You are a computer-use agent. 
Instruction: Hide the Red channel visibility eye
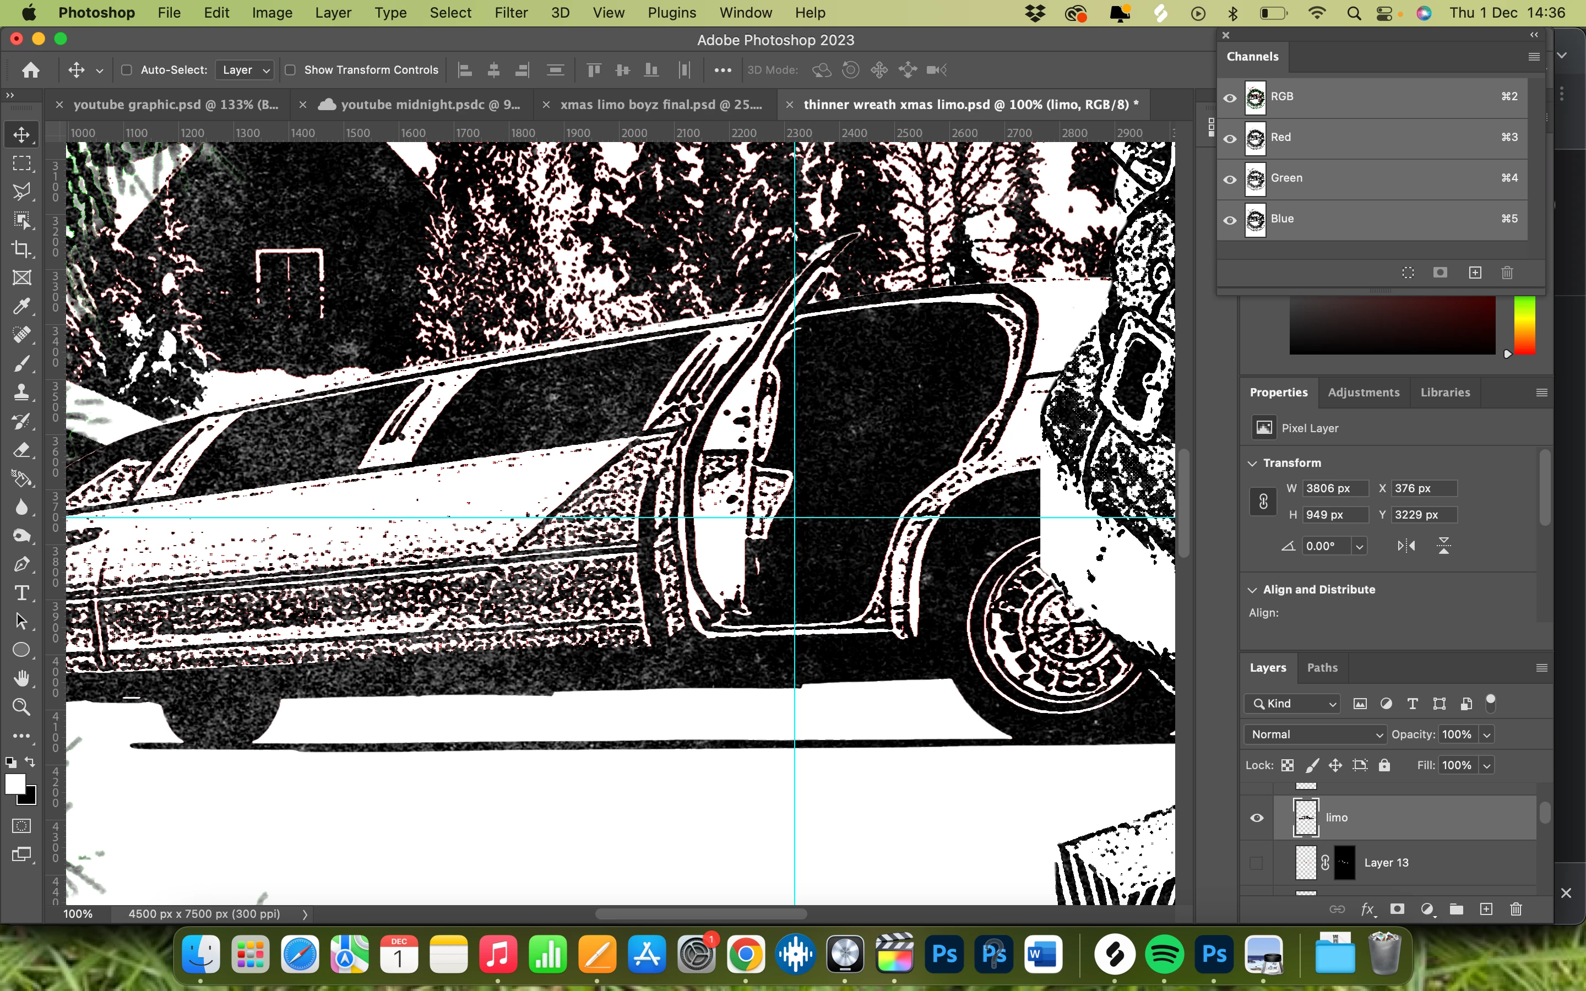click(1230, 138)
